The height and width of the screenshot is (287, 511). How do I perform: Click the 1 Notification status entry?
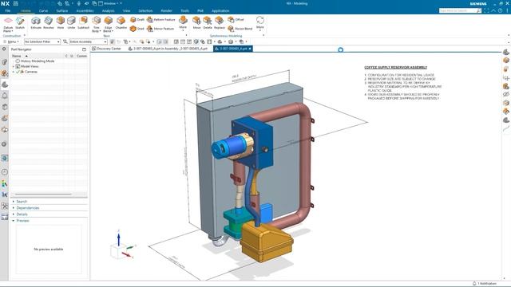tap(485, 284)
